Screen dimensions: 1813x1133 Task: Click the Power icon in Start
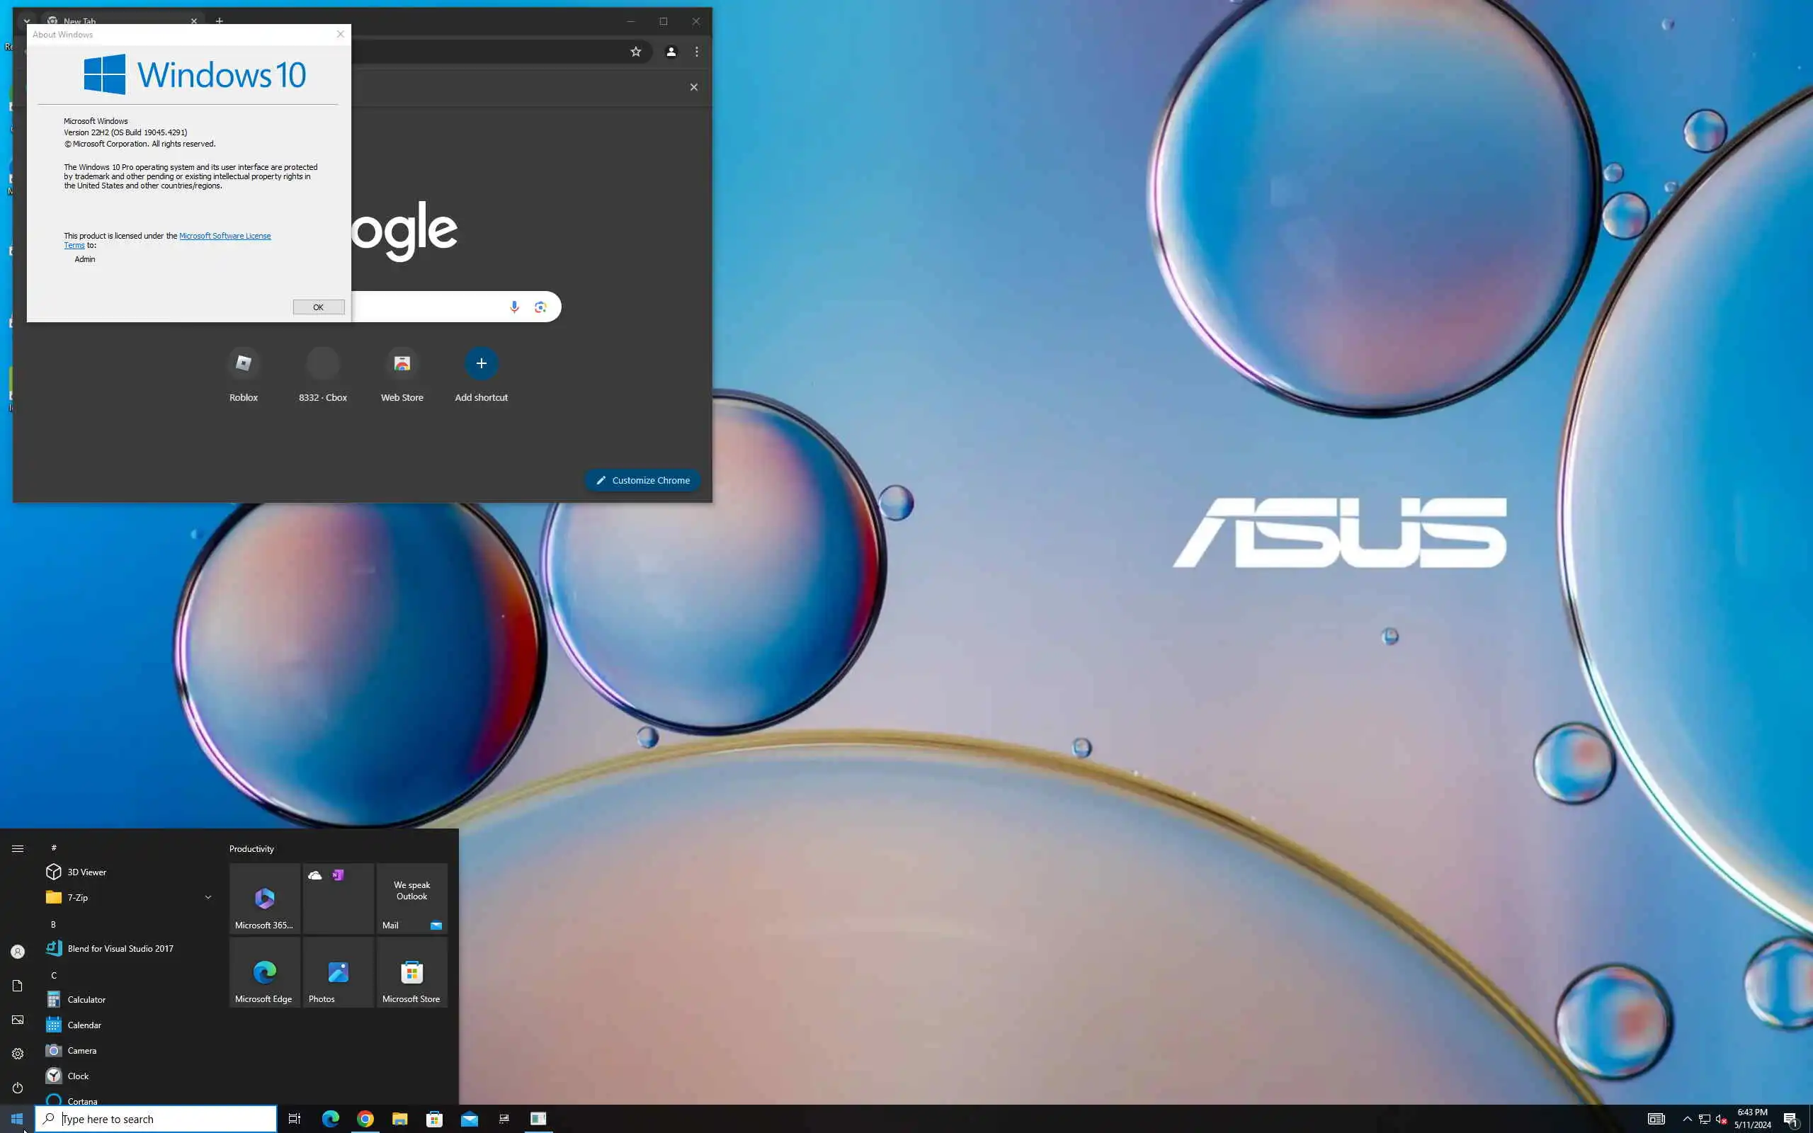pos(17,1087)
